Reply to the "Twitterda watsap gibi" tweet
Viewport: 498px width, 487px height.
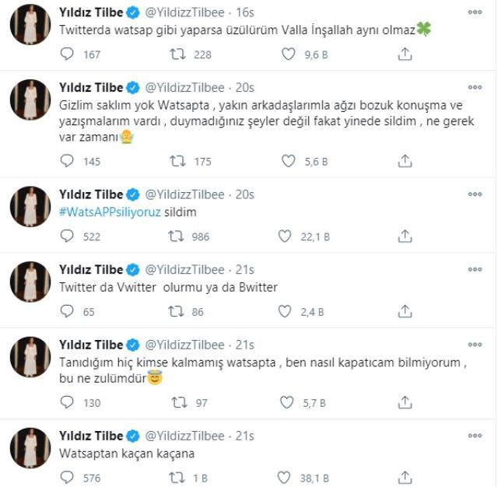click(68, 55)
